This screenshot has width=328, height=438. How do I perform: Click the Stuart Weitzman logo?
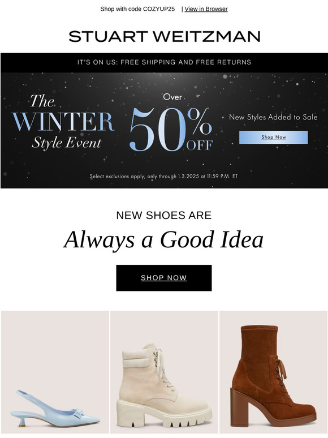tap(165, 37)
